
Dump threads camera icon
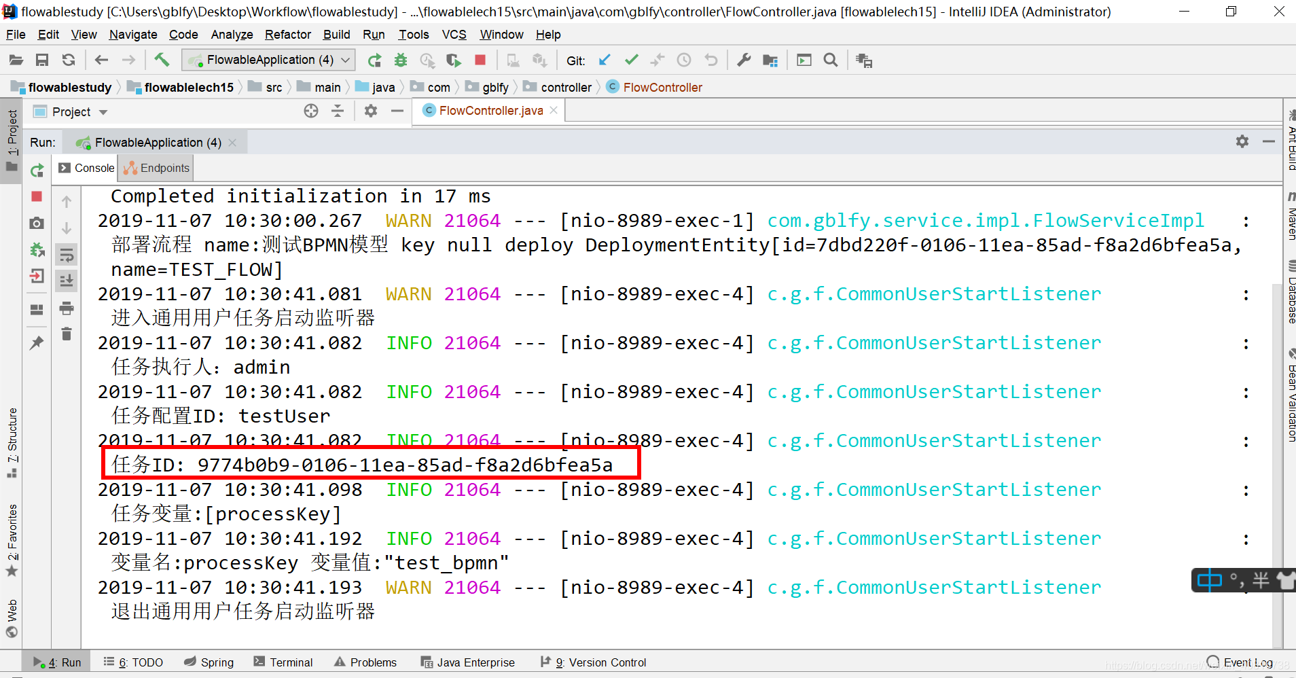[x=37, y=223]
